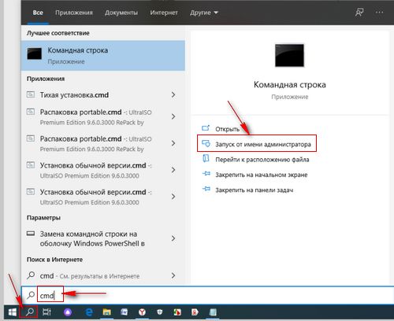The image size is (394, 321).
Task: Open the Windows Security shield icon
Action: point(160,312)
